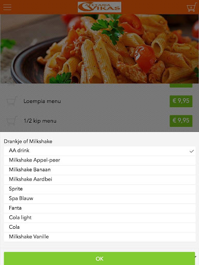The height and width of the screenshot is (265, 199).
Task: Pick Milkshake Aardbei from list
Action: [99, 179]
